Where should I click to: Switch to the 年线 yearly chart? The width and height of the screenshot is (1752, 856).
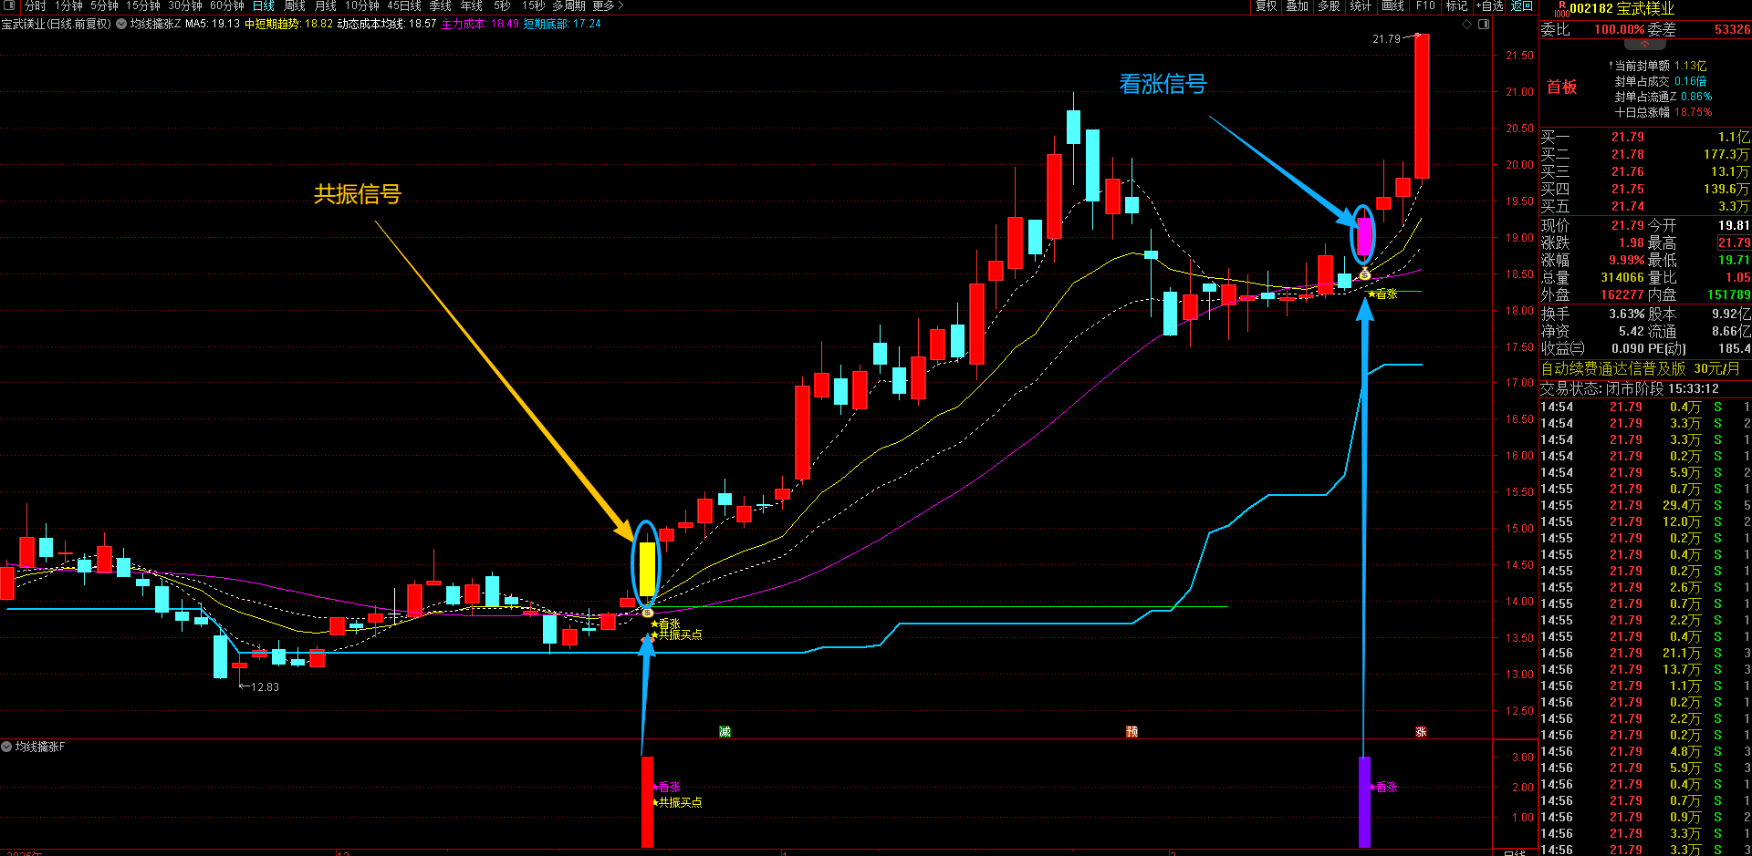[472, 5]
